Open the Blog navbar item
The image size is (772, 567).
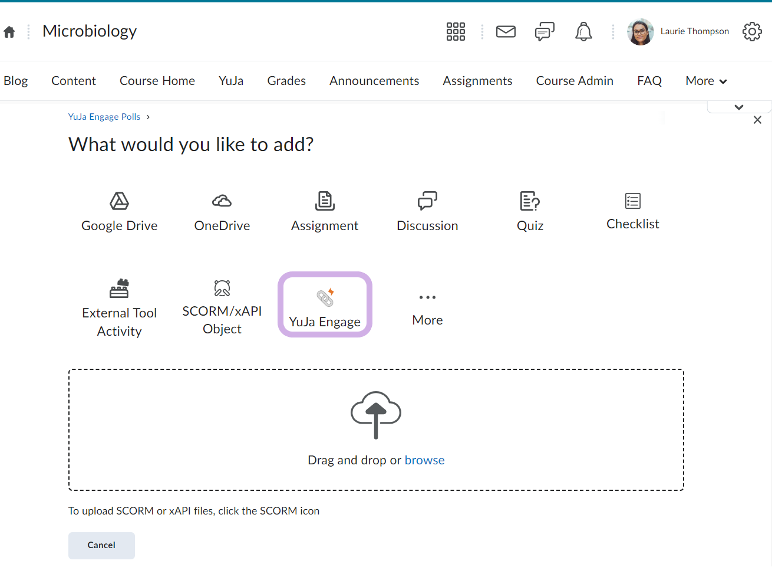(x=16, y=81)
